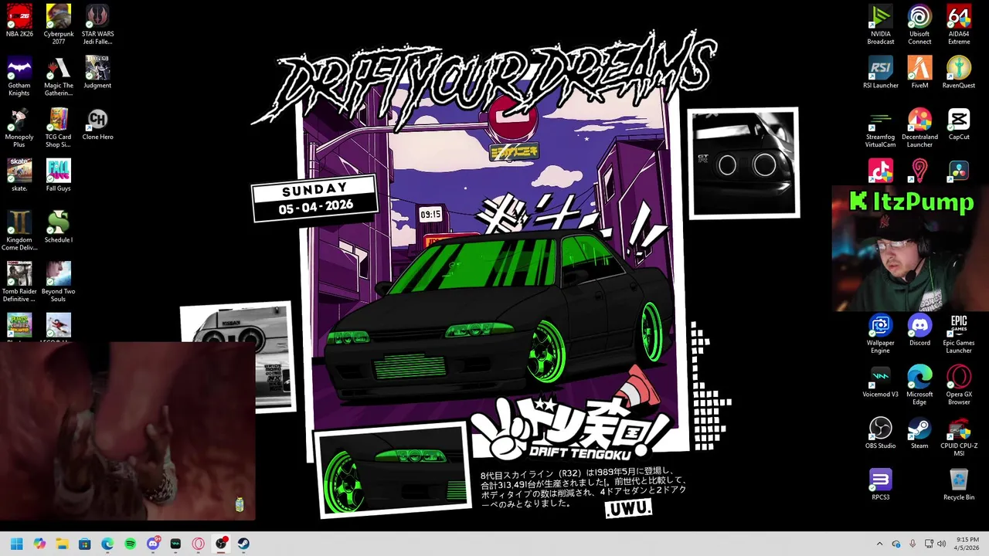Open Spotify from the taskbar

(x=130, y=544)
